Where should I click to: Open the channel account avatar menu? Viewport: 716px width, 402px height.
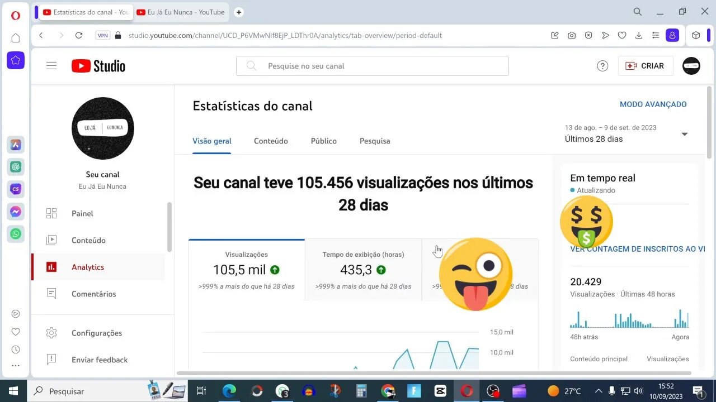pos(691,66)
